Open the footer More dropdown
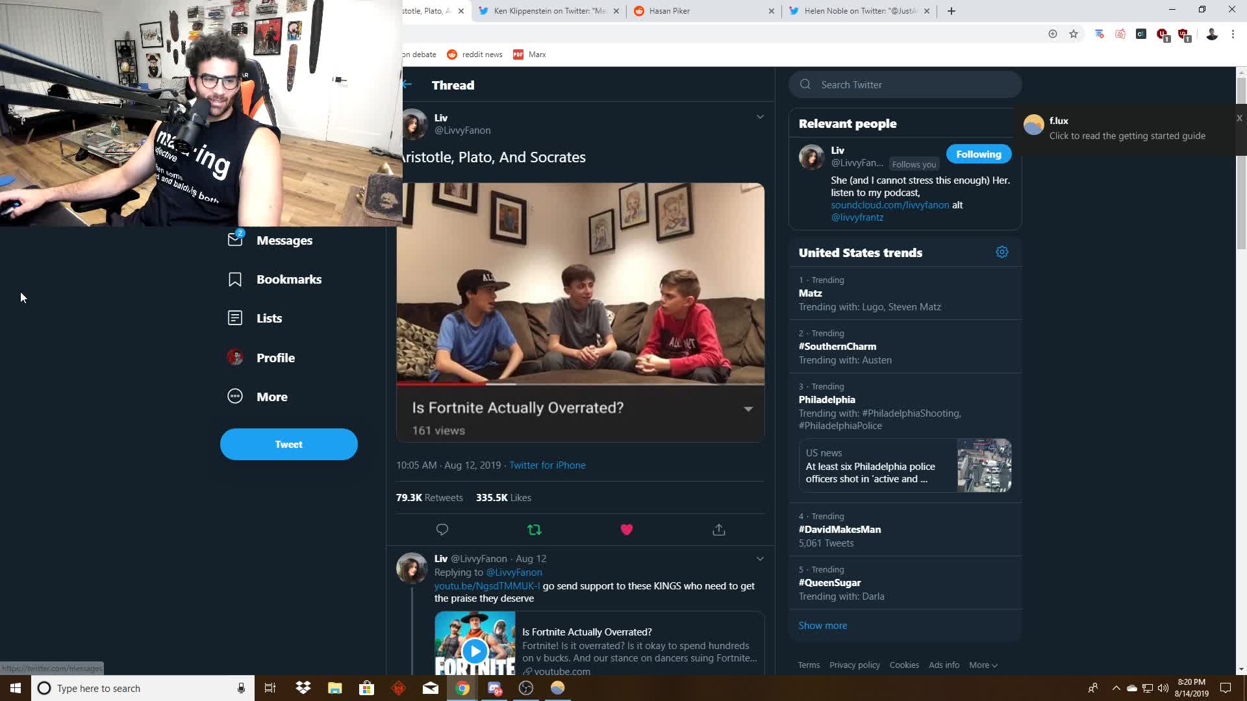The image size is (1247, 701). coord(983,665)
